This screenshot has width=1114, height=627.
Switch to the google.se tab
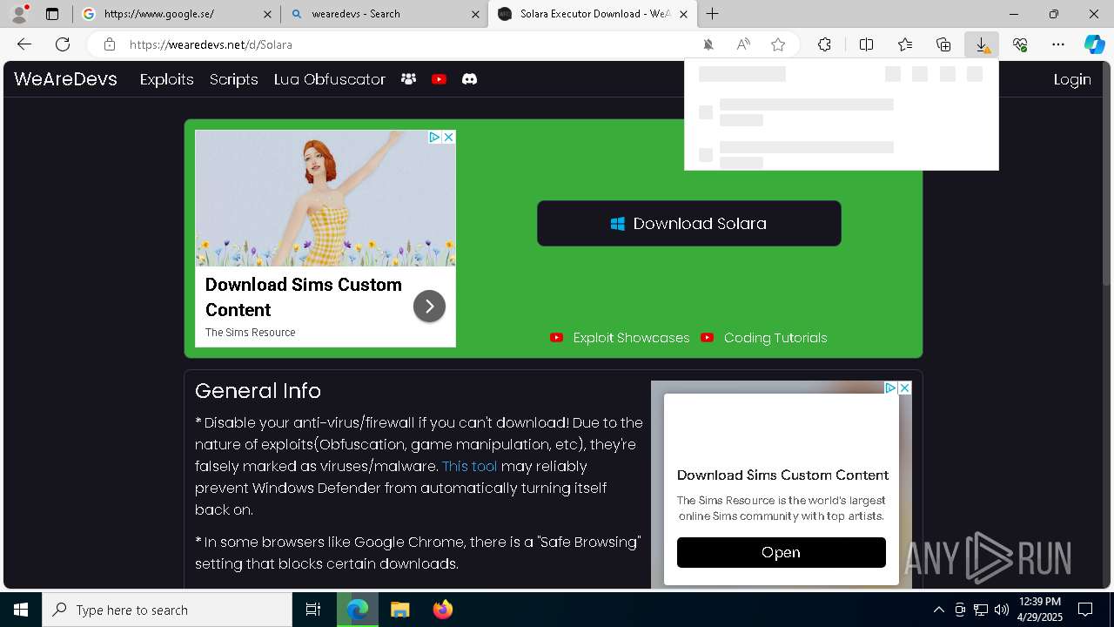(177, 14)
